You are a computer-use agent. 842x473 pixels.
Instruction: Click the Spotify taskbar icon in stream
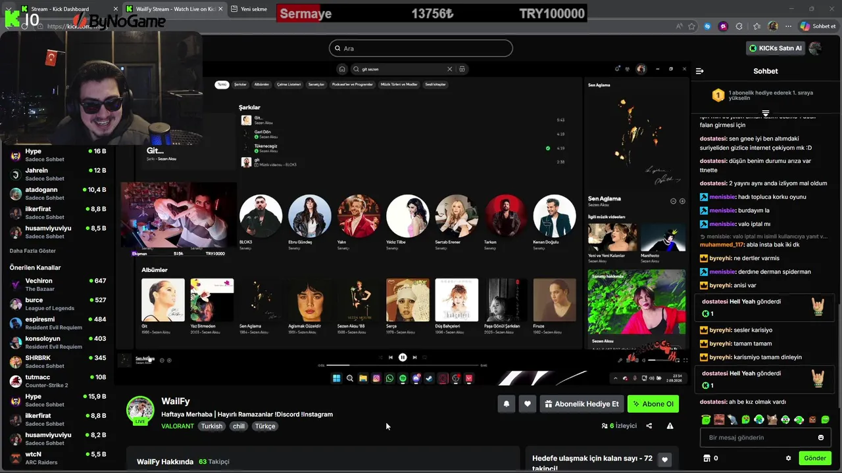click(x=403, y=378)
